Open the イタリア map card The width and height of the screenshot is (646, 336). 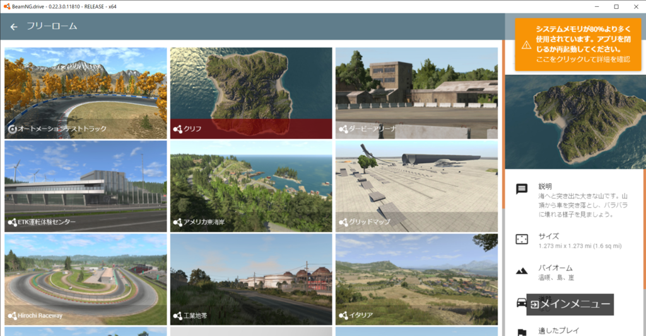pyautogui.click(x=416, y=280)
